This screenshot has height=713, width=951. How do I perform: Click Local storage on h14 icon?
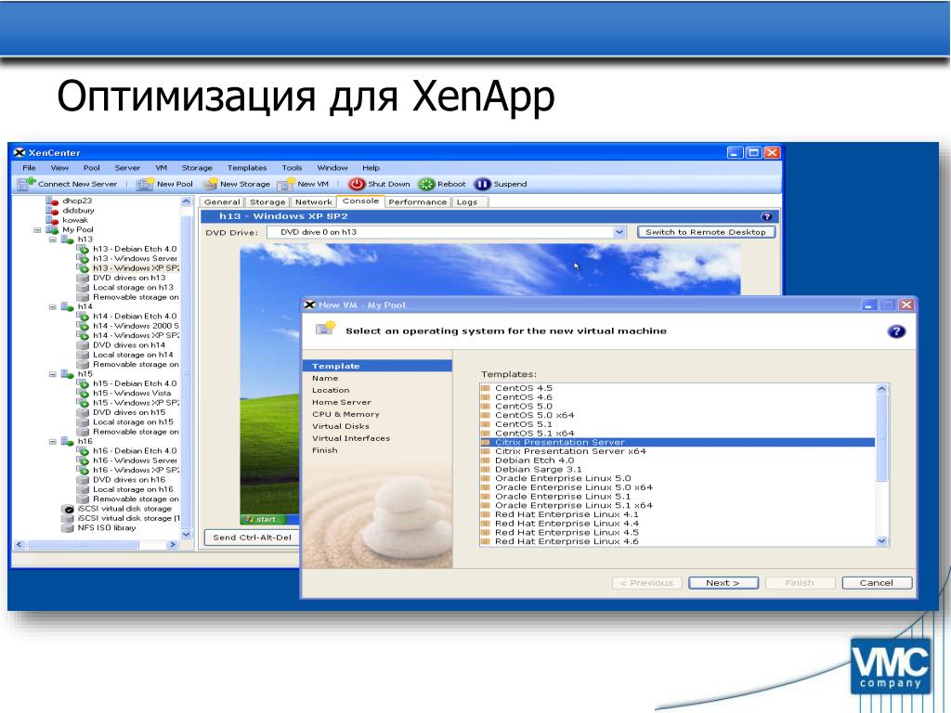point(83,355)
